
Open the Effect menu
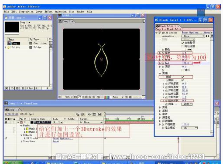click(x=48, y=12)
